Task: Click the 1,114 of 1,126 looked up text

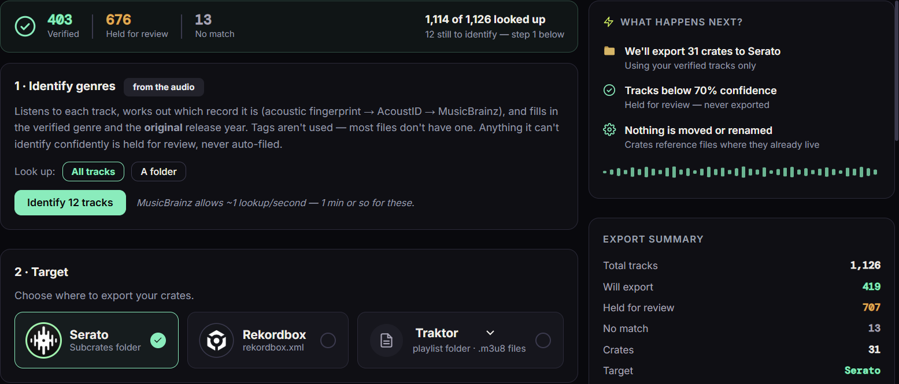Action: [x=485, y=20]
